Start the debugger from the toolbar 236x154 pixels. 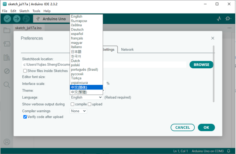coord(26,19)
